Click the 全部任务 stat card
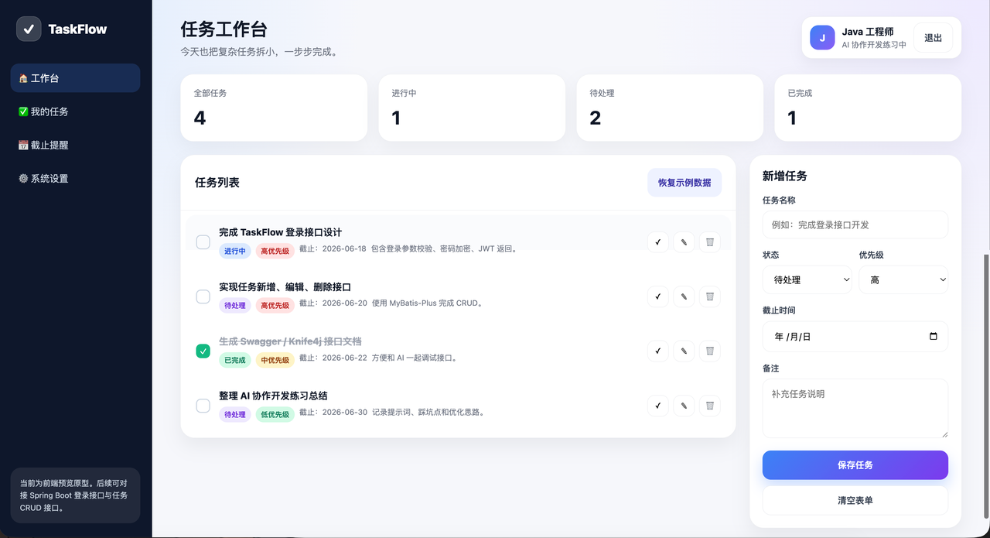The width and height of the screenshot is (990, 538). click(x=274, y=108)
